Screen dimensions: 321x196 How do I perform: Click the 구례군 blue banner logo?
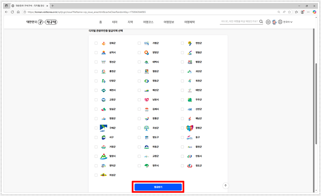[x=103, y=128]
